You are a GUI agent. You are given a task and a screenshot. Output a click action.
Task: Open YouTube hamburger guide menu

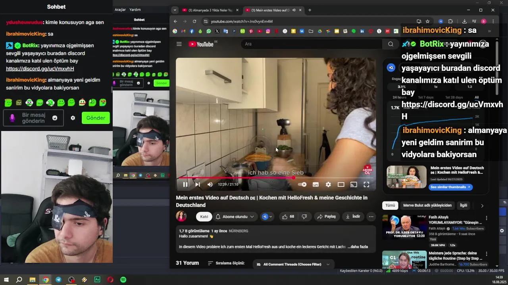click(179, 44)
